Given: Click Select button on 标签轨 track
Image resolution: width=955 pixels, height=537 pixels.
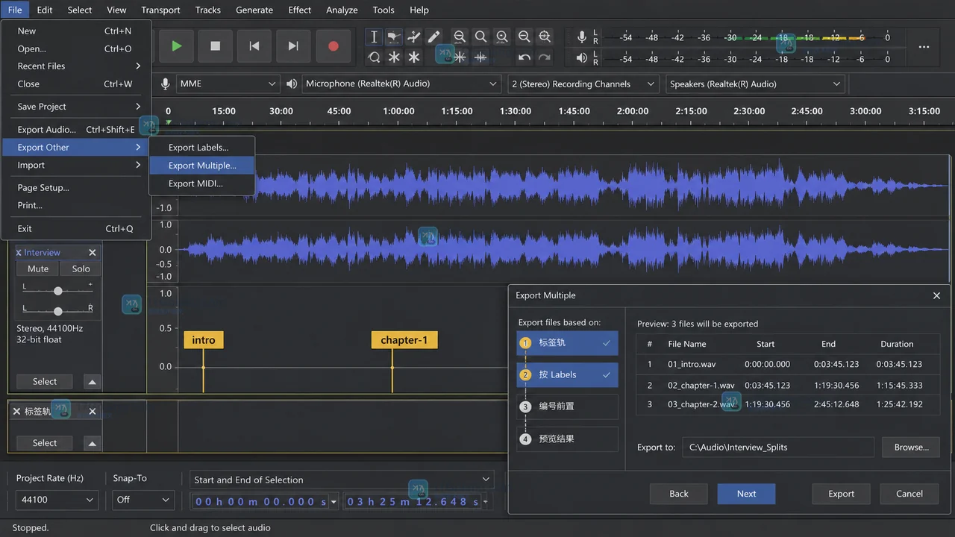Looking at the screenshot, I should [45, 443].
